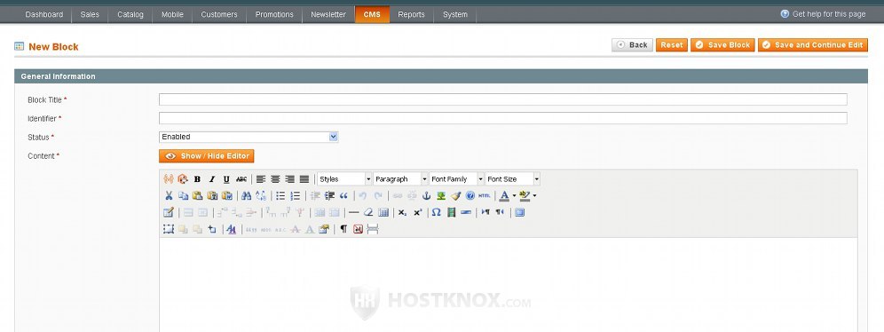
Task: Open the Dashboard menu
Action: pos(44,15)
